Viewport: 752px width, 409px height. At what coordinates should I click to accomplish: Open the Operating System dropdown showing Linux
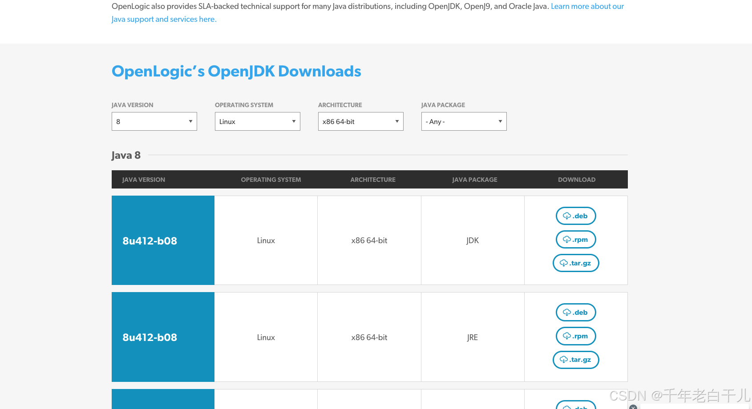click(257, 121)
